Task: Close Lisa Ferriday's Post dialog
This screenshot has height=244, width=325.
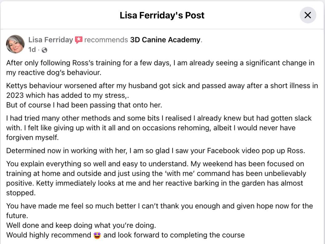Action: point(308,15)
